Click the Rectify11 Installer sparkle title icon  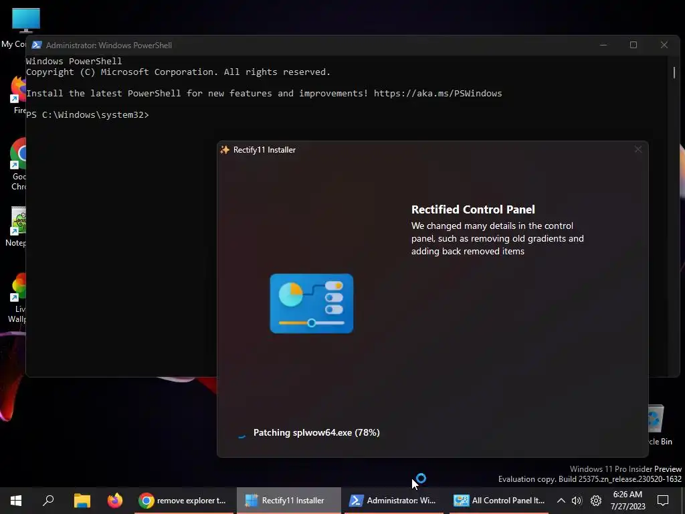point(225,149)
